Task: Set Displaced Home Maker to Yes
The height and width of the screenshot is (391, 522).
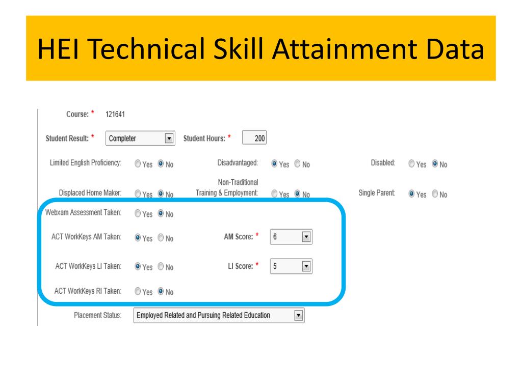Action: (138, 193)
